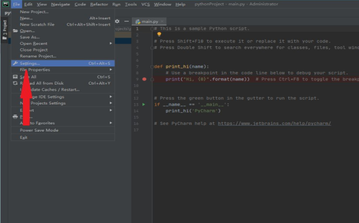Open the jetbrains.com/help/pycharm link
Viewport: 359px width, 223px height.
(x=274, y=124)
